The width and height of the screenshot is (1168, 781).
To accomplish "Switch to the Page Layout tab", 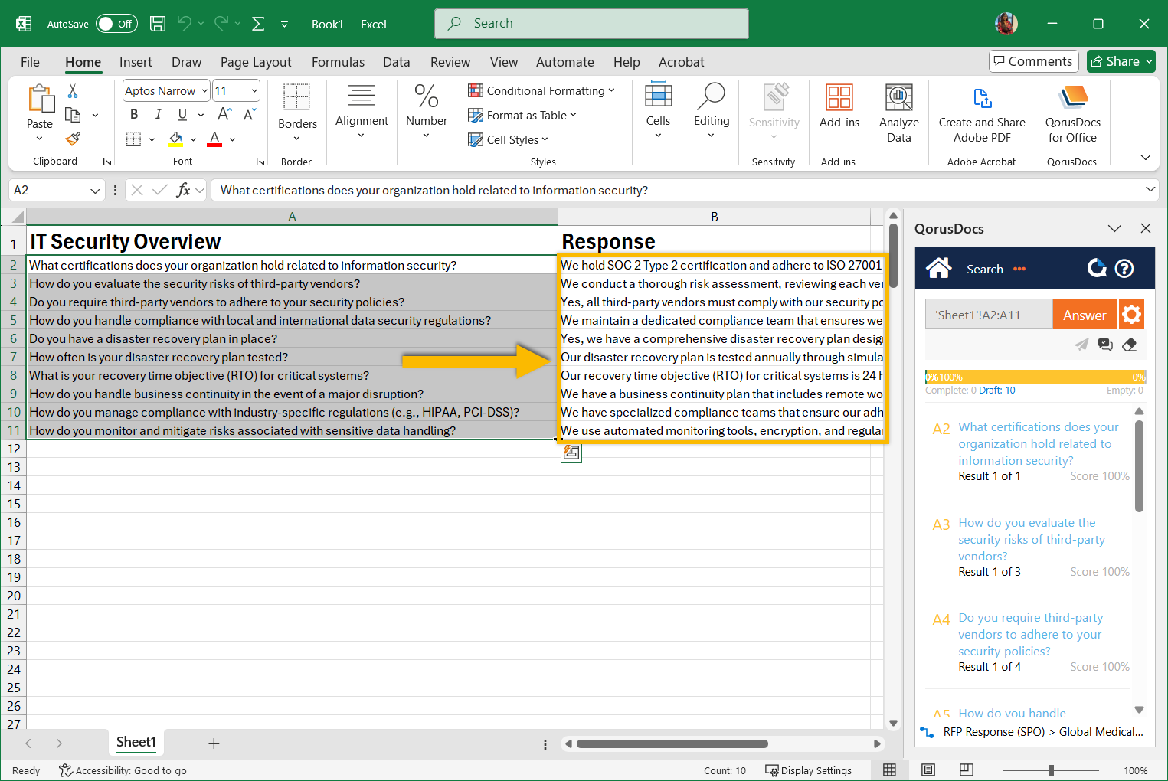I will click(x=256, y=62).
